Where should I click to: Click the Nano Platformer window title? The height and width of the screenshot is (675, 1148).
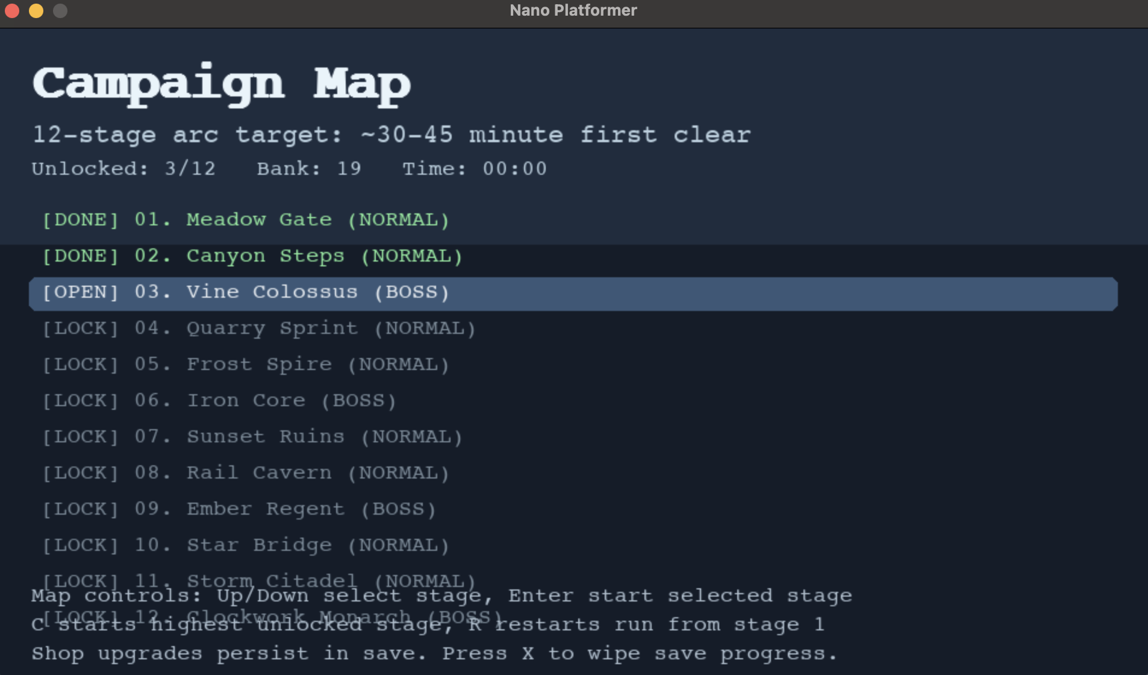point(573,11)
